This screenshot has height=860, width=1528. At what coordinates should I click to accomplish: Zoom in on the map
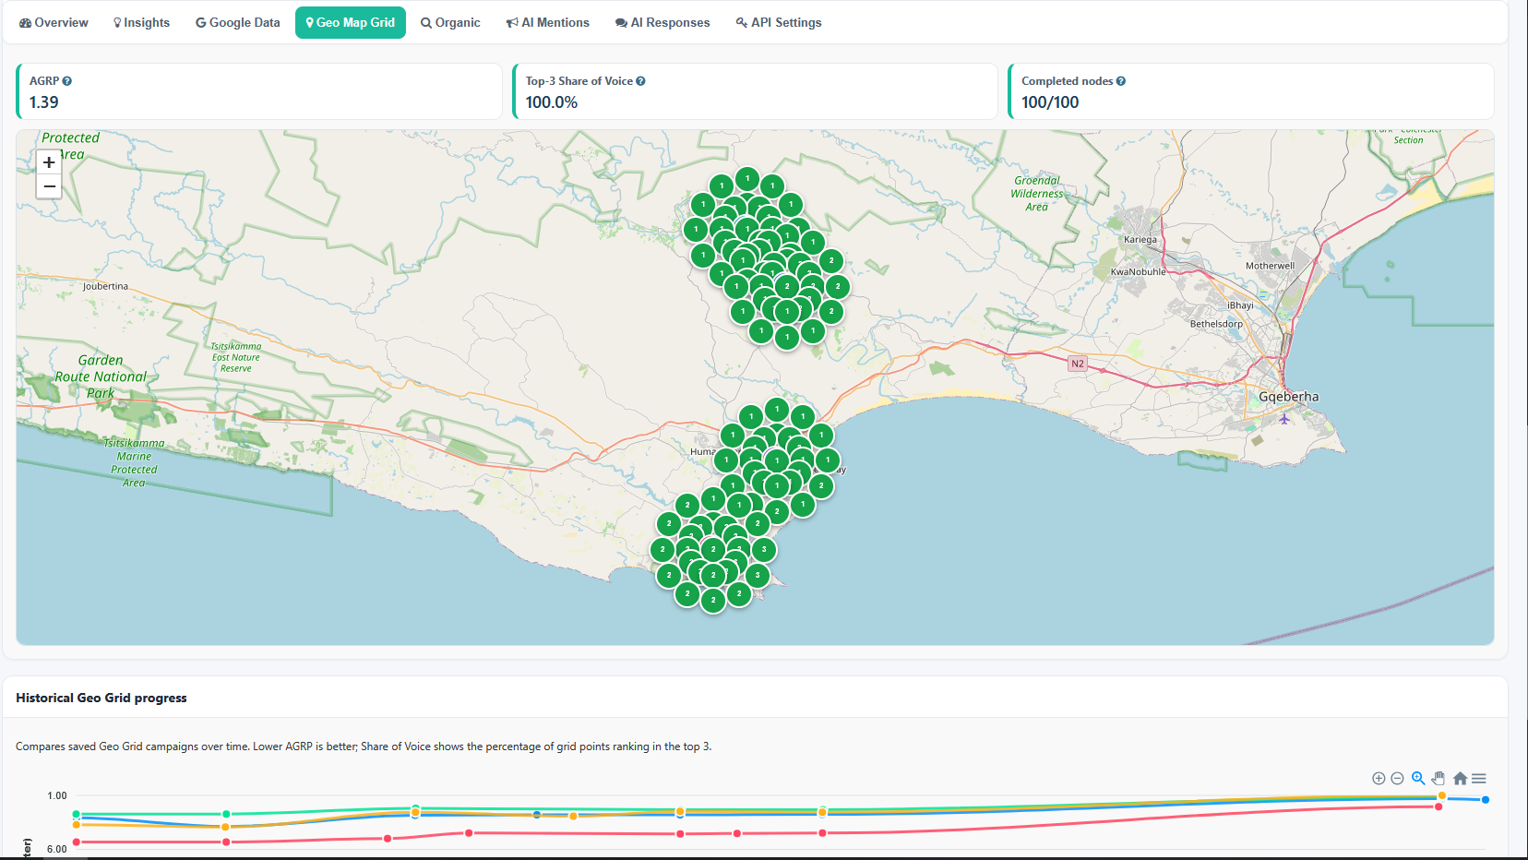point(49,162)
